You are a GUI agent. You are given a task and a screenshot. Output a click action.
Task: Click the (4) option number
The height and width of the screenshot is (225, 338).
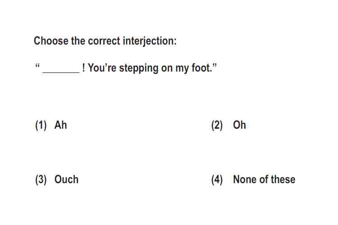(x=217, y=180)
